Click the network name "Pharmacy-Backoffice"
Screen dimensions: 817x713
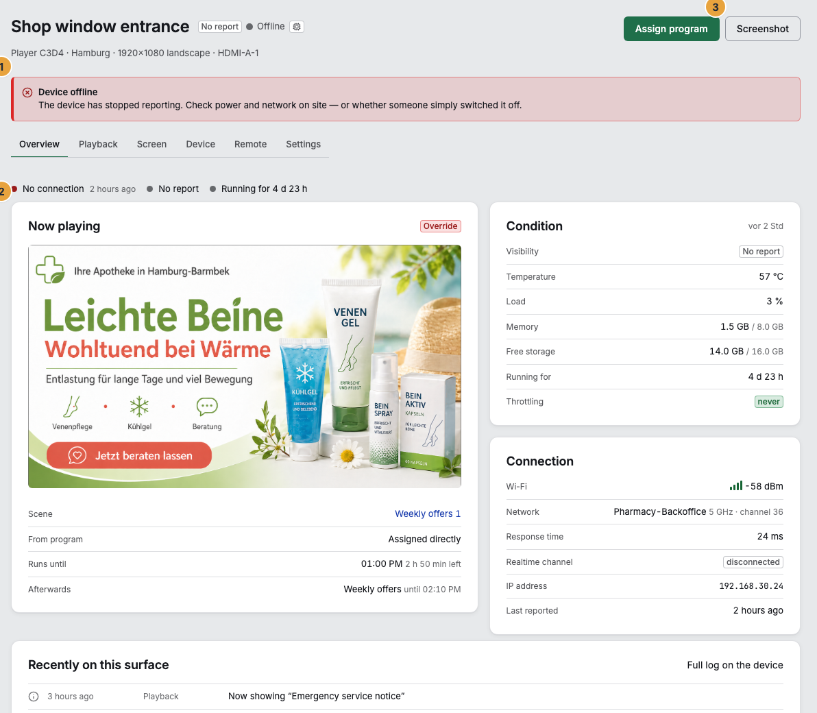(659, 512)
